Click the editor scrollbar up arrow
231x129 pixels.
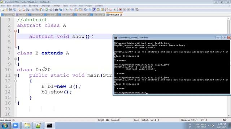[229, 19]
